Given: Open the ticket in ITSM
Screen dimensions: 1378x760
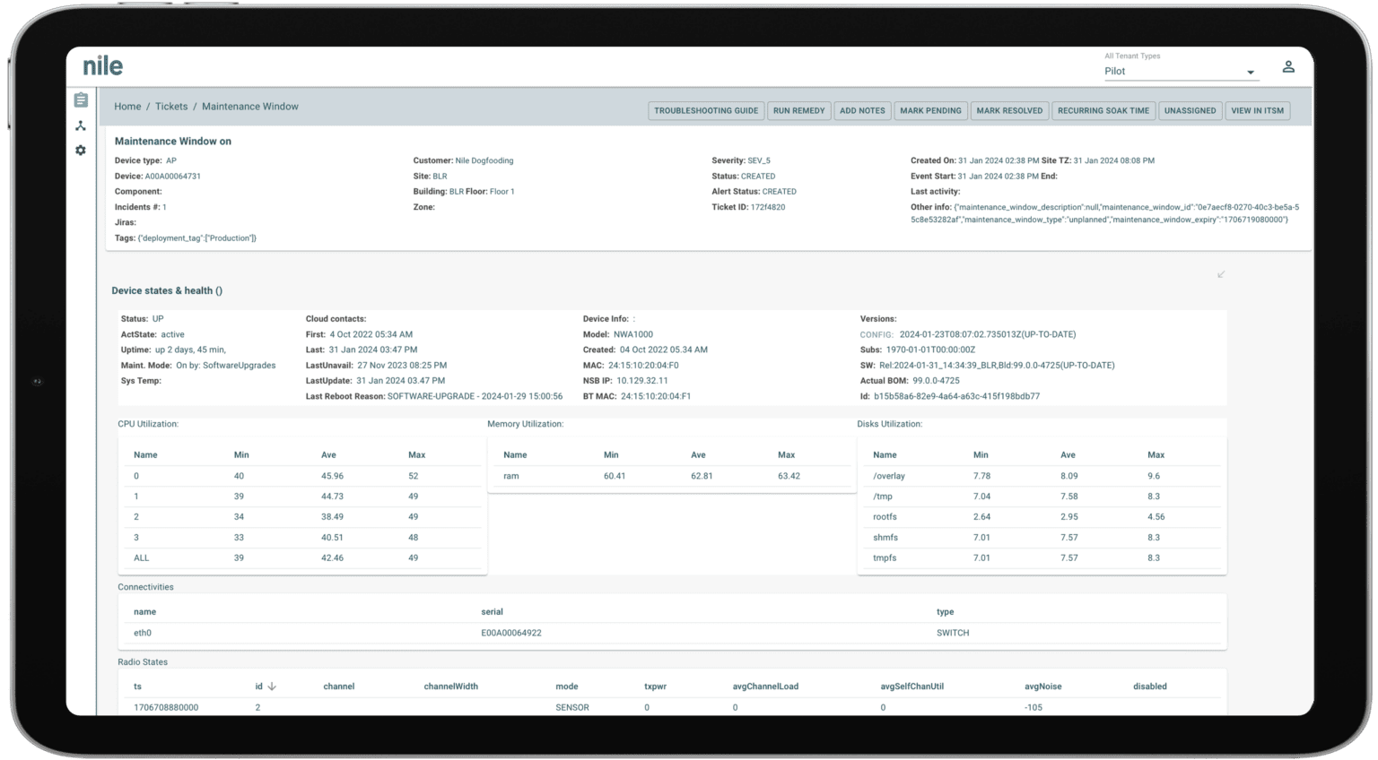Looking at the screenshot, I should (x=1257, y=110).
